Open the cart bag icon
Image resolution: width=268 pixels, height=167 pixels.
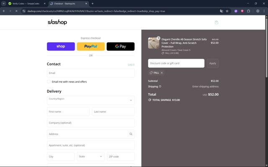[216, 22]
